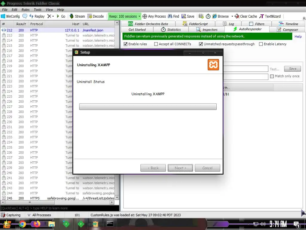Save sessions via toolbar Save
The image size is (306, 230).
(188, 16)
